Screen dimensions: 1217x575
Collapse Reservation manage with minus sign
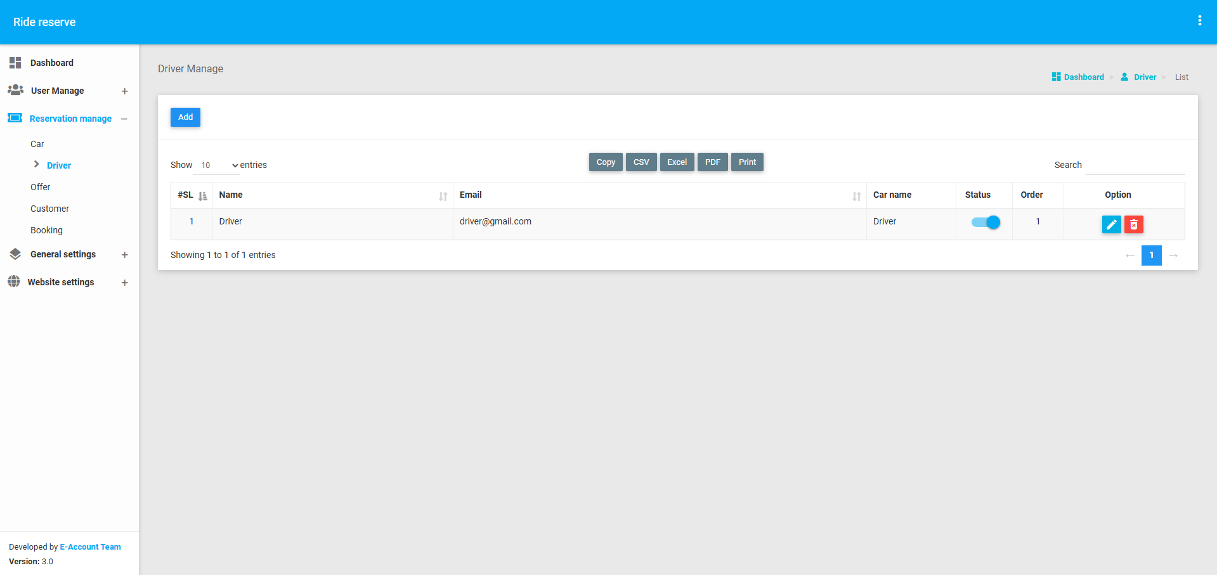tap(124, 119)
